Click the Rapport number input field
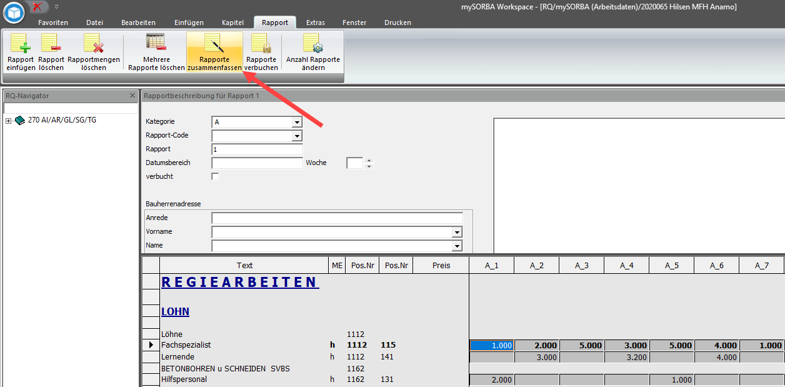Screen dimensions: 785x387 point(257,149)
